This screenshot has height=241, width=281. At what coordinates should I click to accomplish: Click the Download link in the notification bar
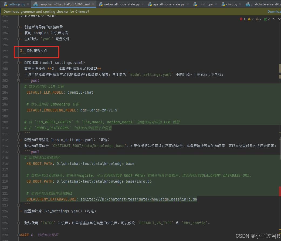coord(274,11)
